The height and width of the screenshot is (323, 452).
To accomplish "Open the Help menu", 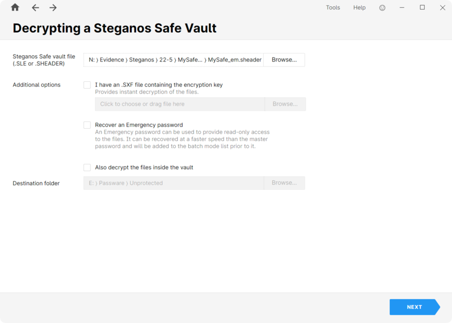I will [359, 8].
